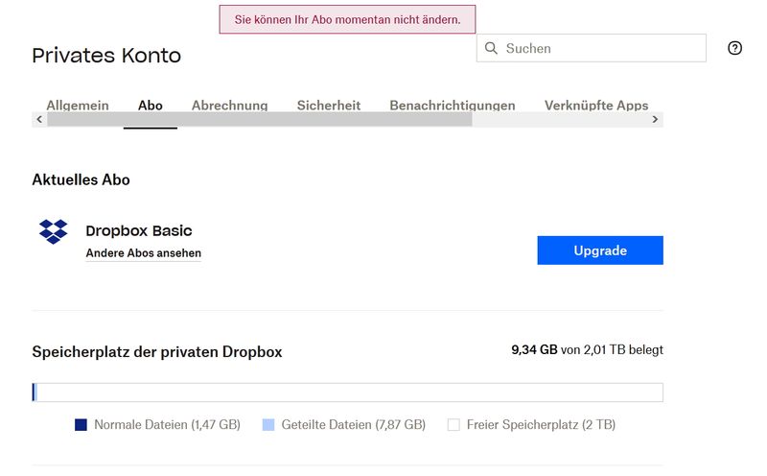
Task: Open the Abrechnung tab
Action: [x=229, y=106]
